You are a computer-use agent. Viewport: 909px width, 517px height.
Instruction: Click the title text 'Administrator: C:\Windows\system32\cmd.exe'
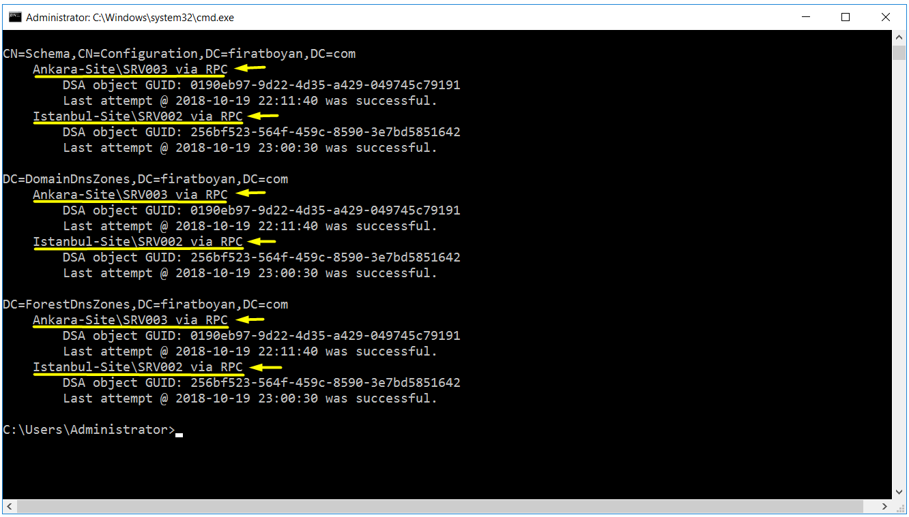(x=130, y=18)
